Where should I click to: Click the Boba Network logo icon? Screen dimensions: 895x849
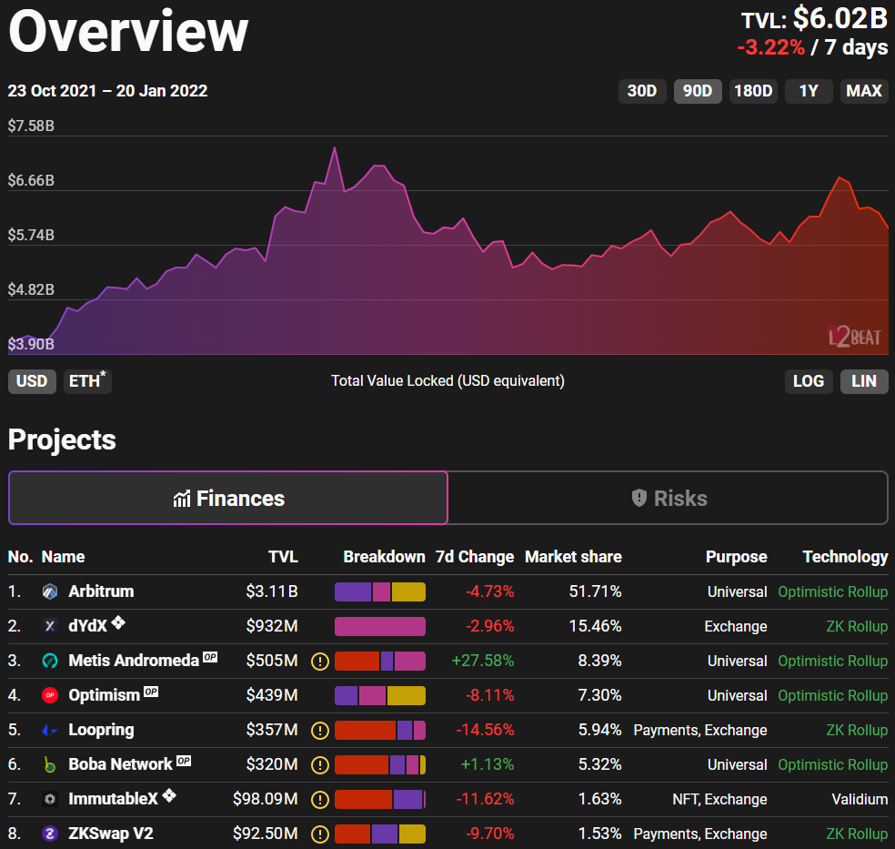click(x=50, y=764)
